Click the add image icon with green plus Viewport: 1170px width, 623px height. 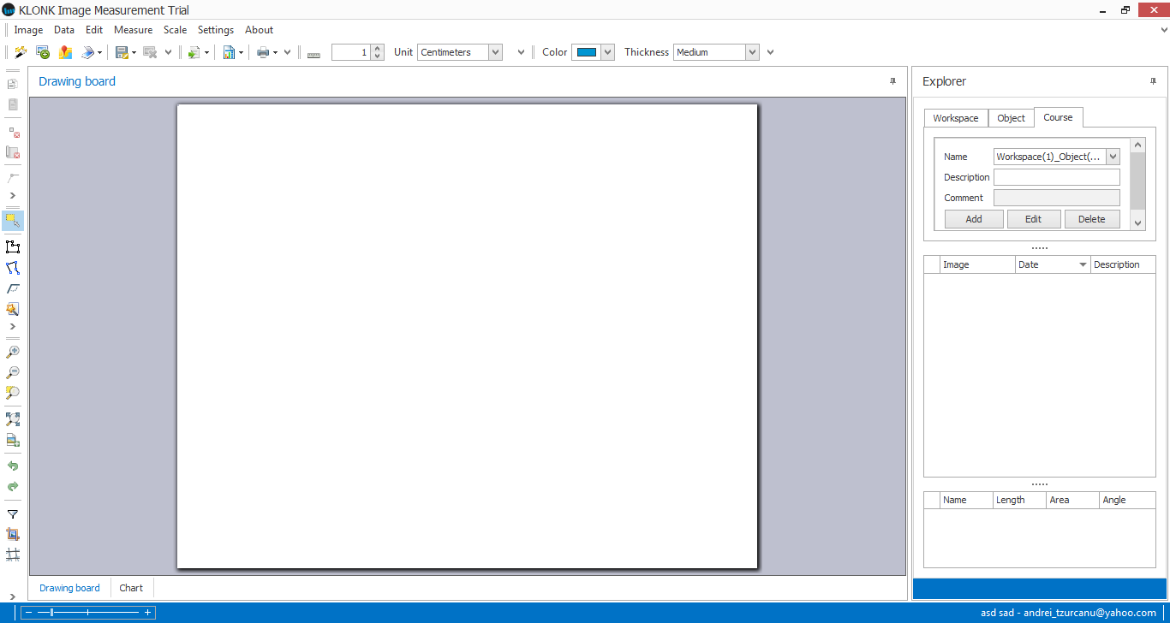click(x=43, y=52)
